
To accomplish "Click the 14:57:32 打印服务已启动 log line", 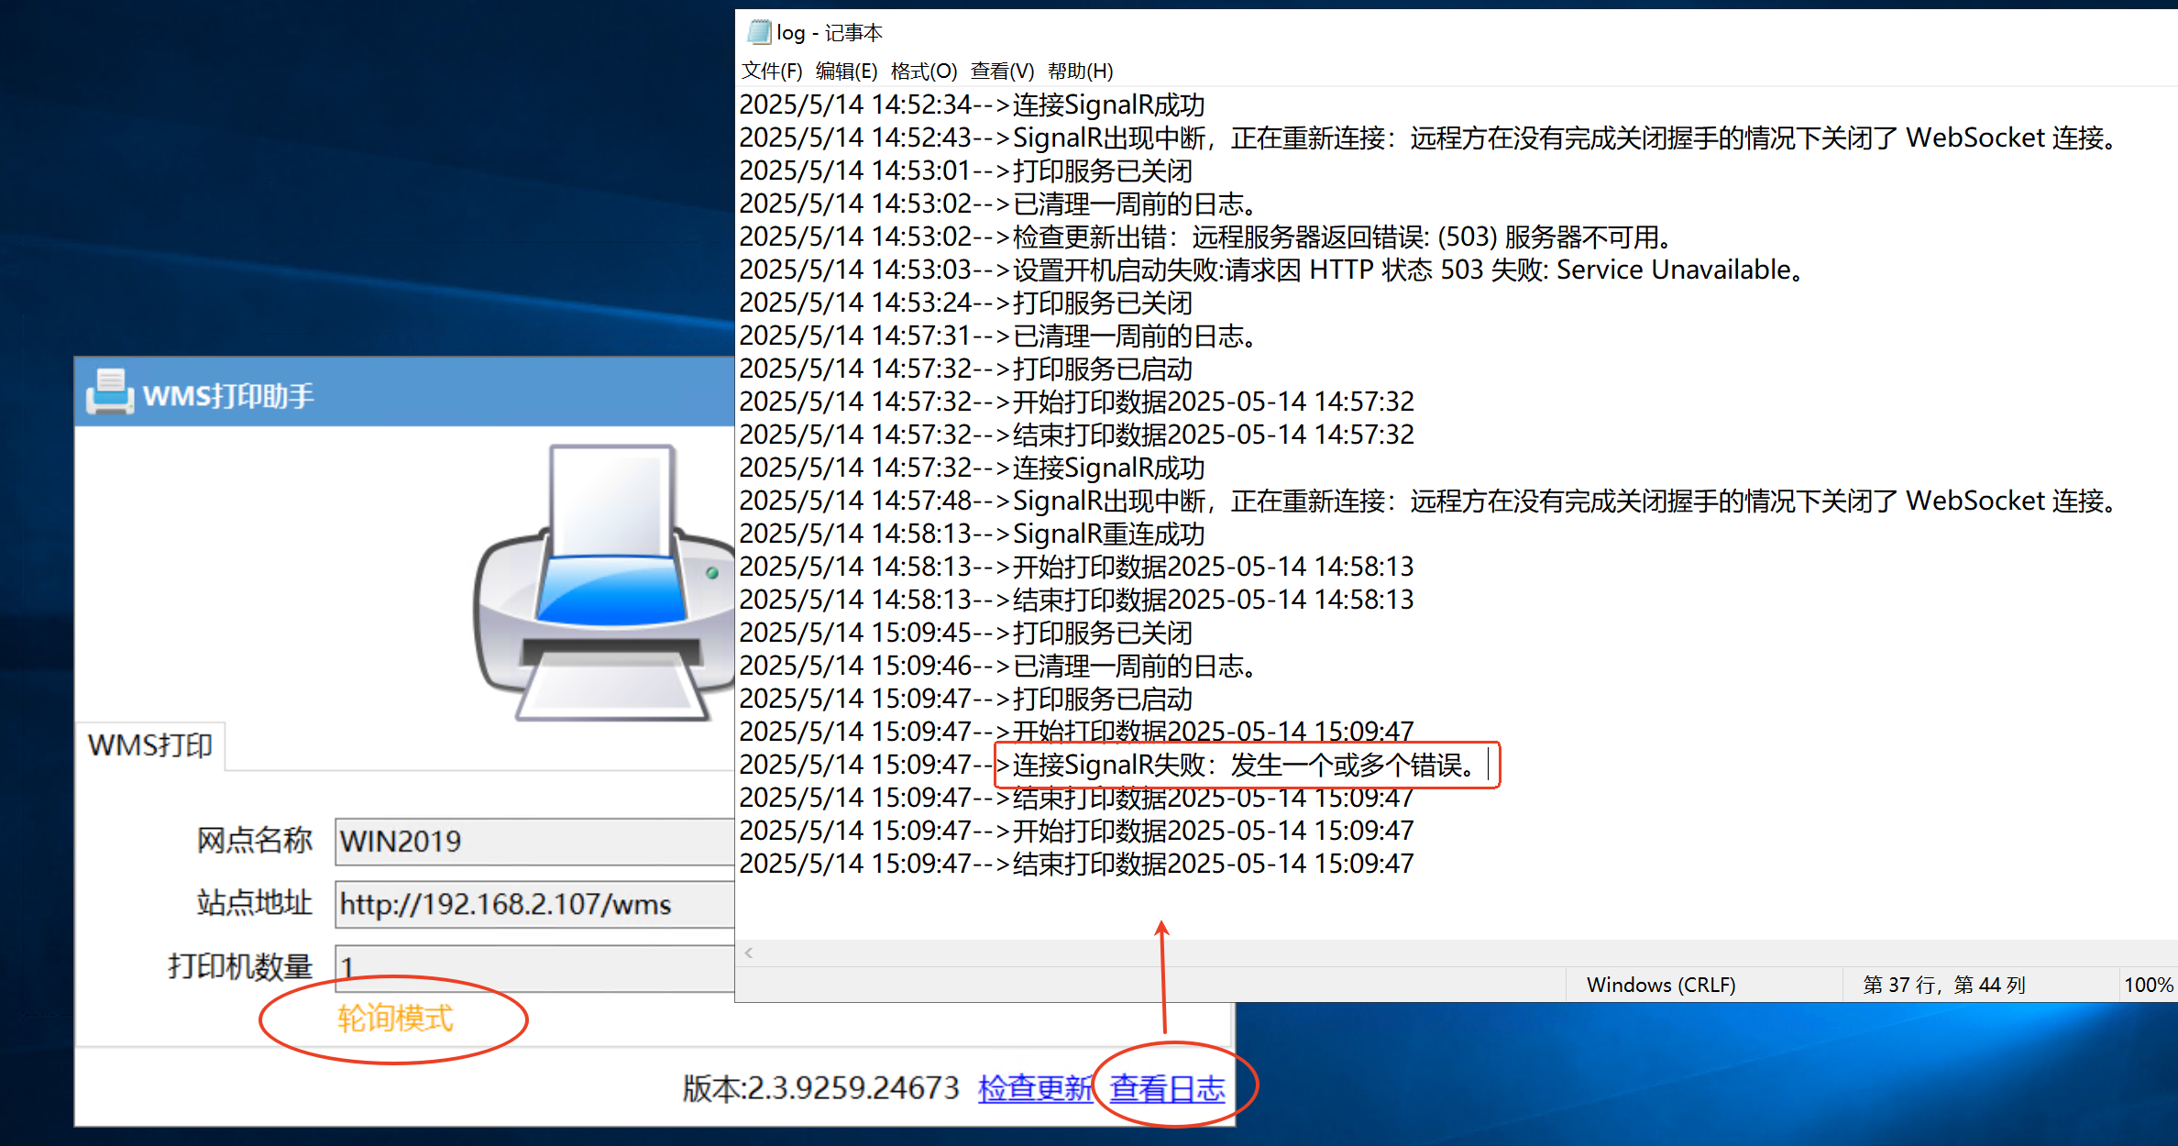I will (x=965, y=369).
